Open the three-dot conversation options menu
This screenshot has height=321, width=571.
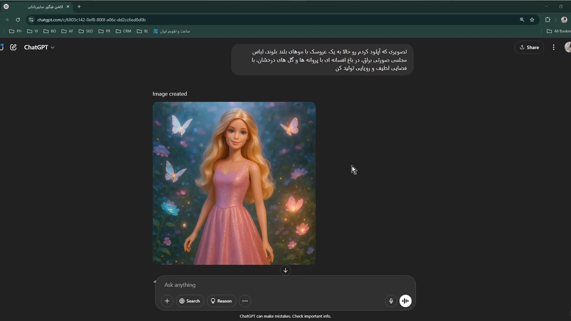554,47
